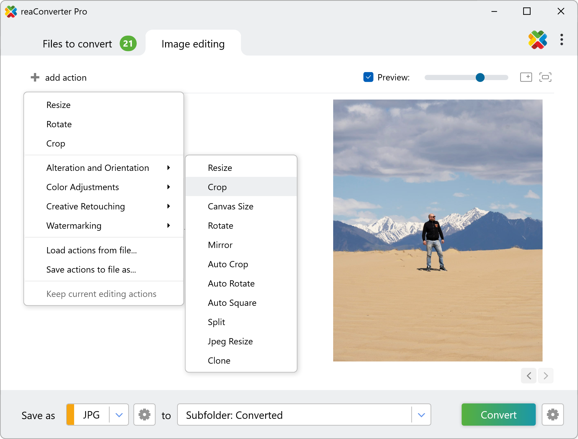Expand the JPG format dropdown
The height and width of the screenshot is (439, 578).
click(x=119, y=415)
